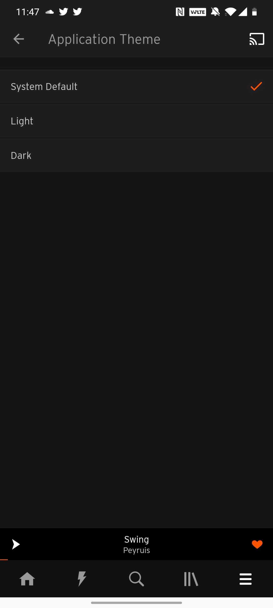Select the Dark theme option

point(136,155)
